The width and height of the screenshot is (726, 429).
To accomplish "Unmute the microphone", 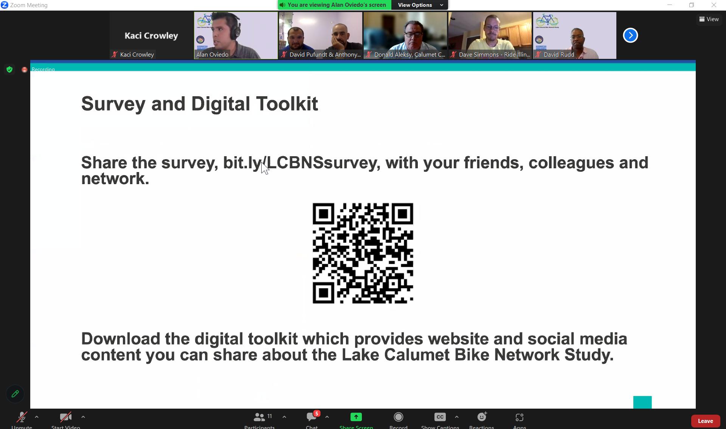I will click(x=22, y=417).
